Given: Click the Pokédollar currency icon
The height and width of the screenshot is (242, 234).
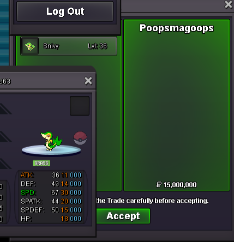Looking at the screenshot, I should point(159,185).
